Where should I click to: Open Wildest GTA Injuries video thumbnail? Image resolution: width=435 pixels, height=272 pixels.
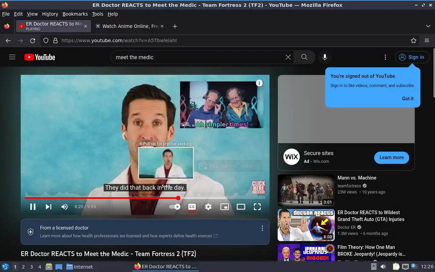pyautogui.click(x=306, y=225)
